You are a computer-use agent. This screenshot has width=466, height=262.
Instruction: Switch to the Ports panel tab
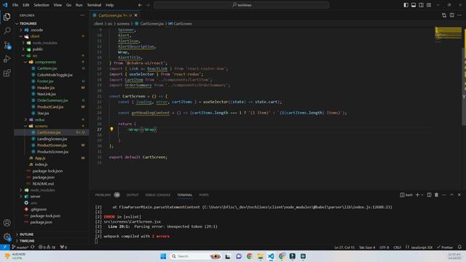coord(204,195)
